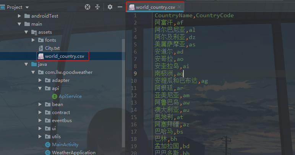
Task: Select the world_country.csv editor tab
Action: coord(155,7)
